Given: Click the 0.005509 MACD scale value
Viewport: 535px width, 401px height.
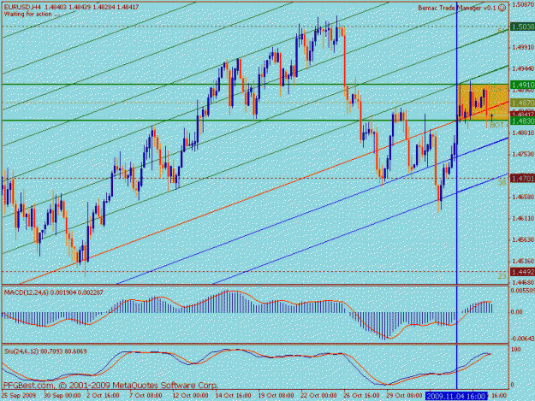Looking at the screenshot, I should click(523, 291).
